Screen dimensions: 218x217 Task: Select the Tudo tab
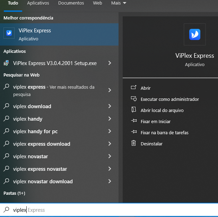13,3
